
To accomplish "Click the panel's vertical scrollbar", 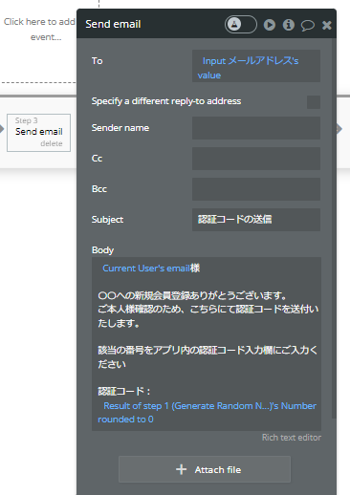I will tap(334, 227).
